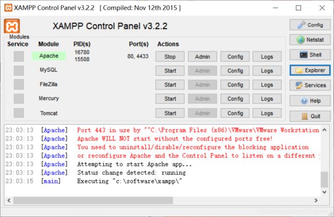Click the log horizontal scroll left arrow

point(9,200)
